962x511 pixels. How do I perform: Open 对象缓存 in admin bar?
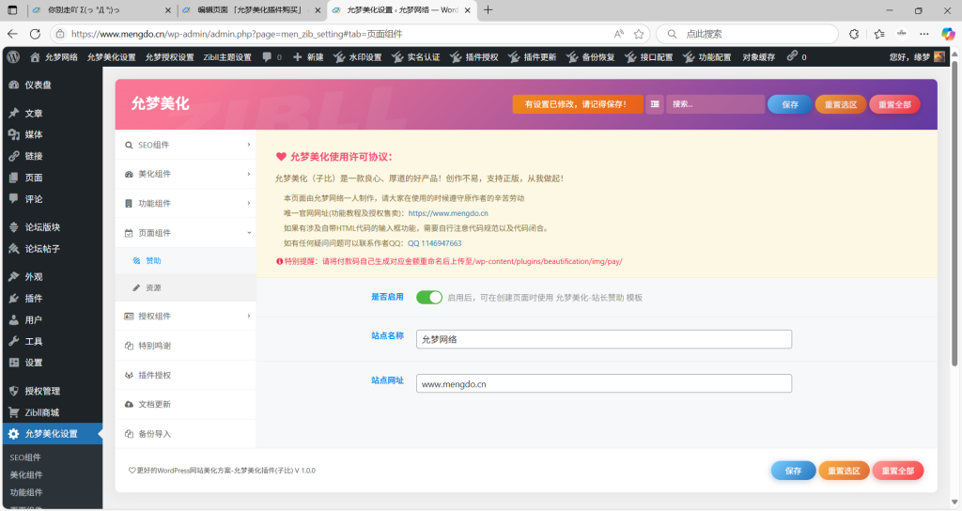[x=759, y=57]
